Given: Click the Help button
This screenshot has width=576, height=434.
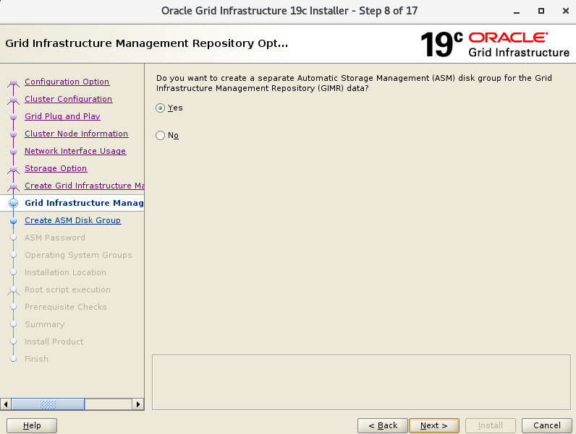Looking at the screenshot, I should coord(32,425).
